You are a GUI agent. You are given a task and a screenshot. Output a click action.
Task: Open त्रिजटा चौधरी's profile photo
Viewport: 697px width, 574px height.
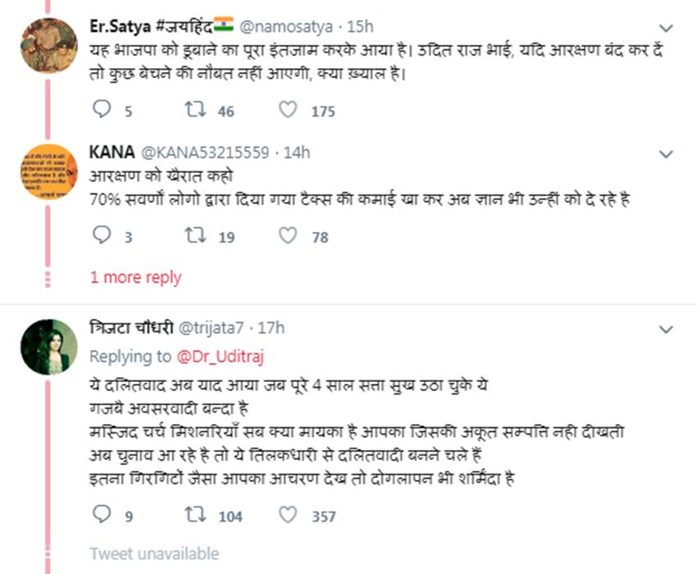coord(48,347)
